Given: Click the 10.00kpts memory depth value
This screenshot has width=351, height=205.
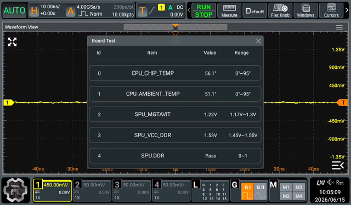Looking at the screenshot, I should [x=123, y=15].
